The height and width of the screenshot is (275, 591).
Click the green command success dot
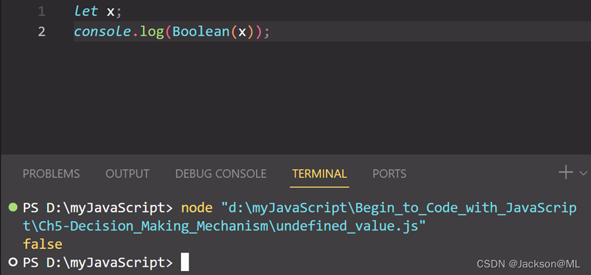(13, 207)
